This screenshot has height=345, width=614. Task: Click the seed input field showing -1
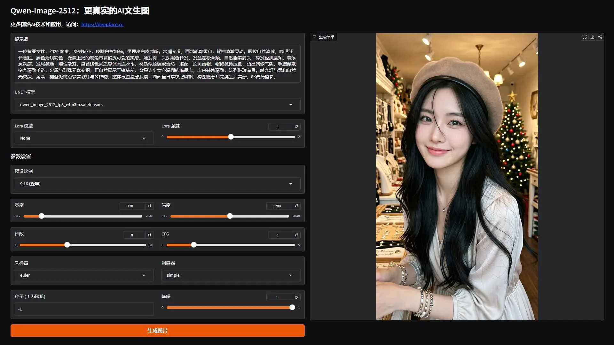pyautogui.click(x=83, y=309)
